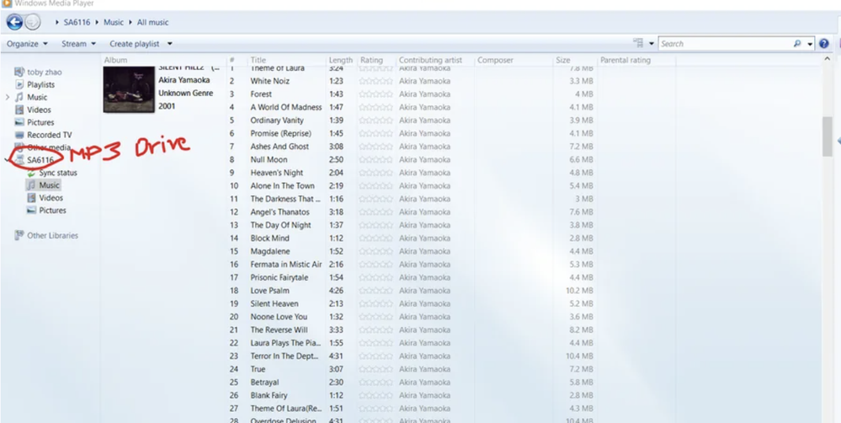Open the view options dropdown arrow
Image resolution: width=841 pixels, height=423 pixels.
click(651, 44)
